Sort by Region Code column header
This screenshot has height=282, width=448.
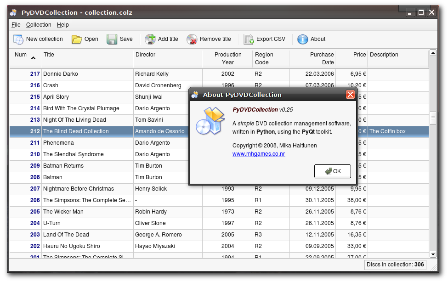click(x=271, y=58)
